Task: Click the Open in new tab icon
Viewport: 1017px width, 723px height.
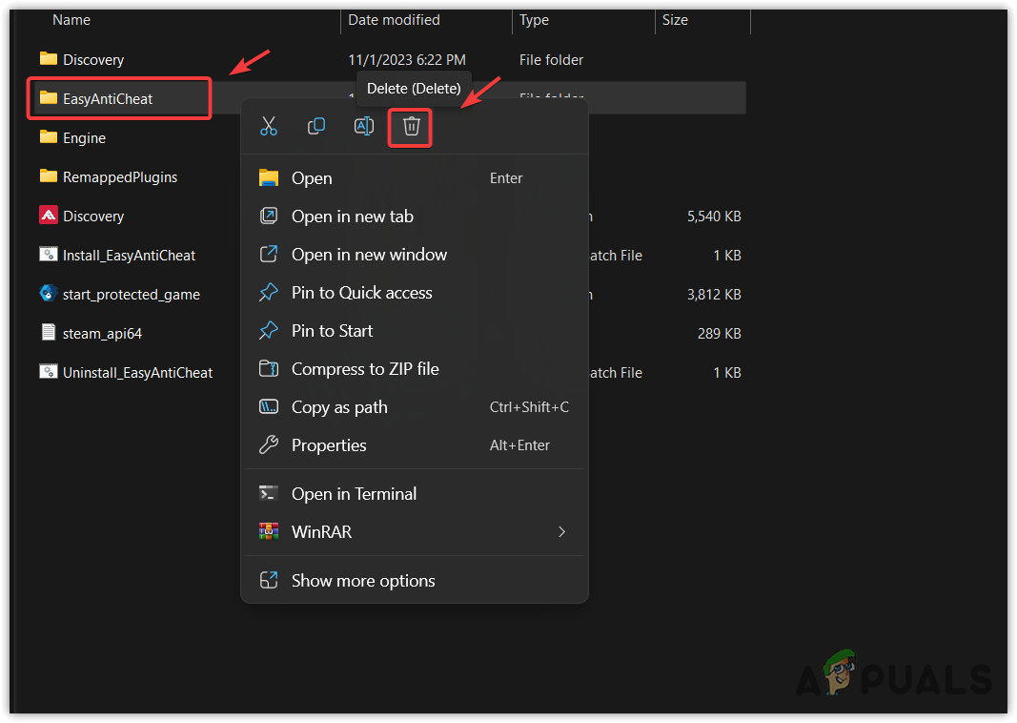Action: pos(269,216)
